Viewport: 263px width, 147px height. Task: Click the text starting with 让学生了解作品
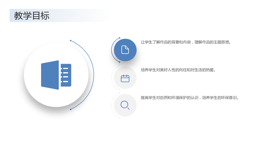point(186,42)
